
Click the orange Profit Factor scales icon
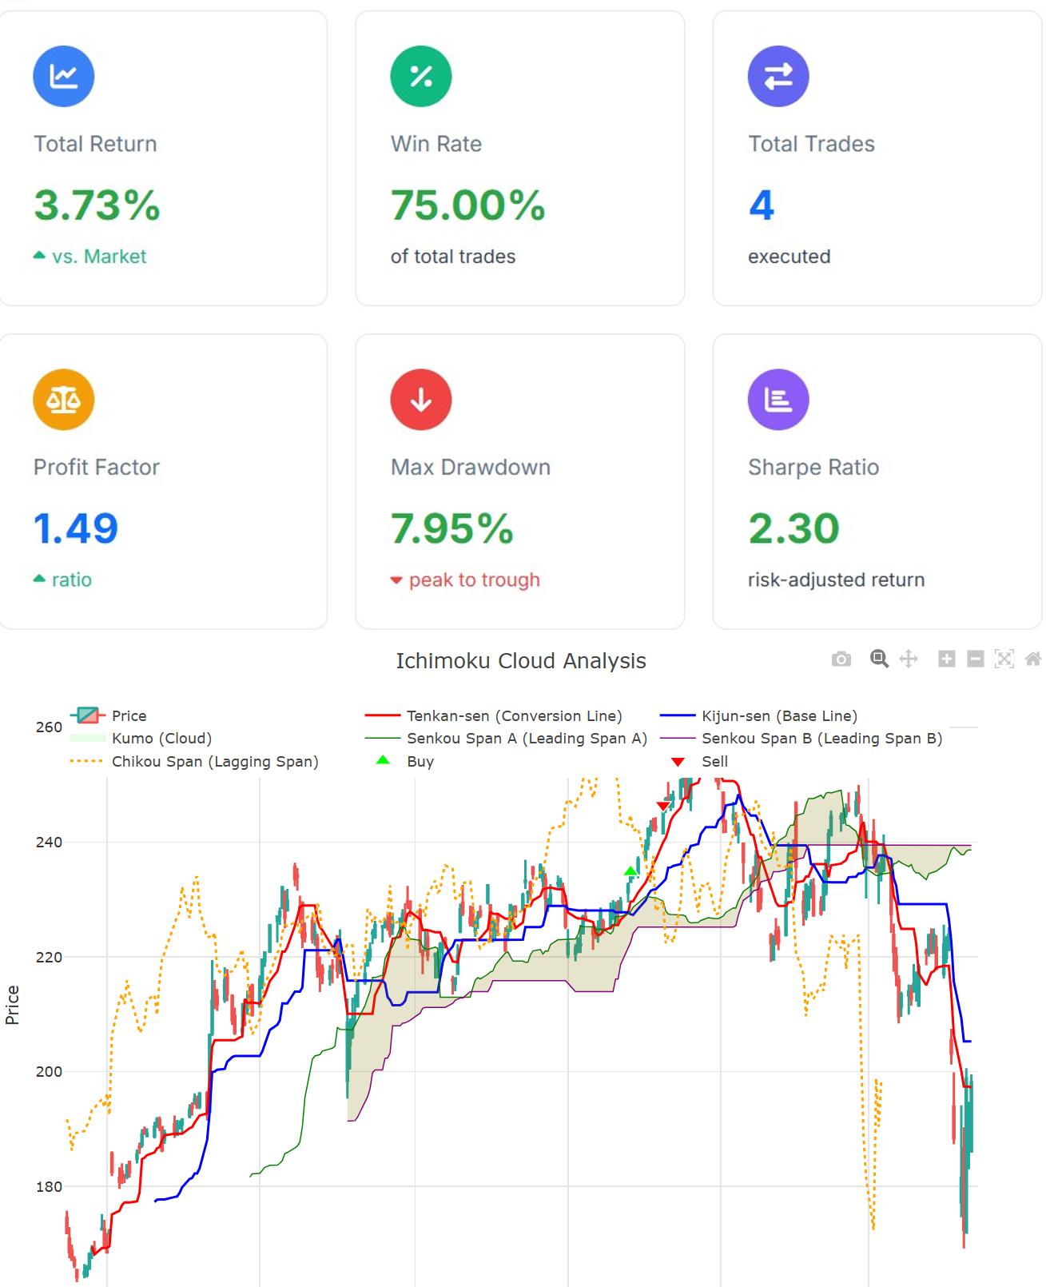64,400
